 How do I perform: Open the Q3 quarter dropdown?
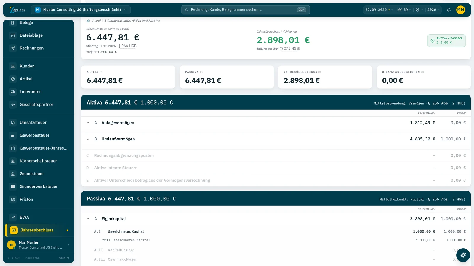[x=419, y=10]
